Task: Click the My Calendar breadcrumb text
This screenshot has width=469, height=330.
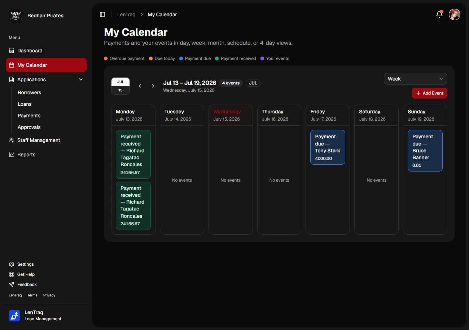Action: pos(162,14)
